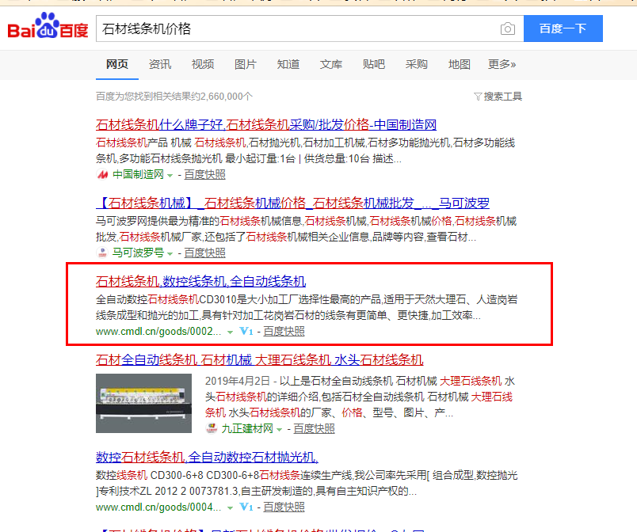Expand the dropdown arrow after 马可波罗号

tap(170, 253)
